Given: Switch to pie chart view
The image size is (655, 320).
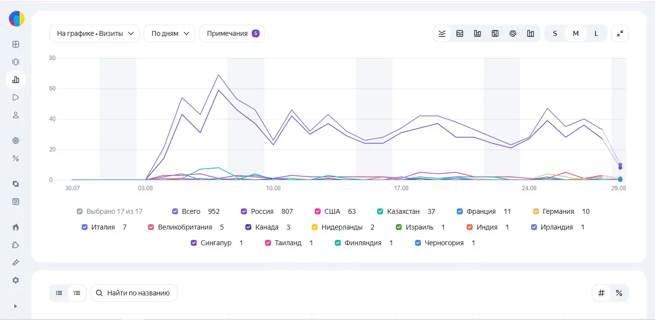Looking at the screenshot, I should (x=513, y=33).
